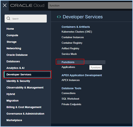Select Observability & Management category
The width and height of the screenshot is (133, 127).
click(x=25, y=88)
